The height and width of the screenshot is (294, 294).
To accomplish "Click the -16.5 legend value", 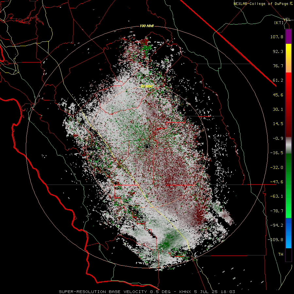I will [x=277, y=153].
